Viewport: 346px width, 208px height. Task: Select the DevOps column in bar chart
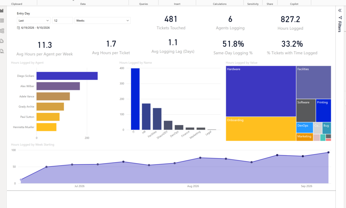click(179, 128)
